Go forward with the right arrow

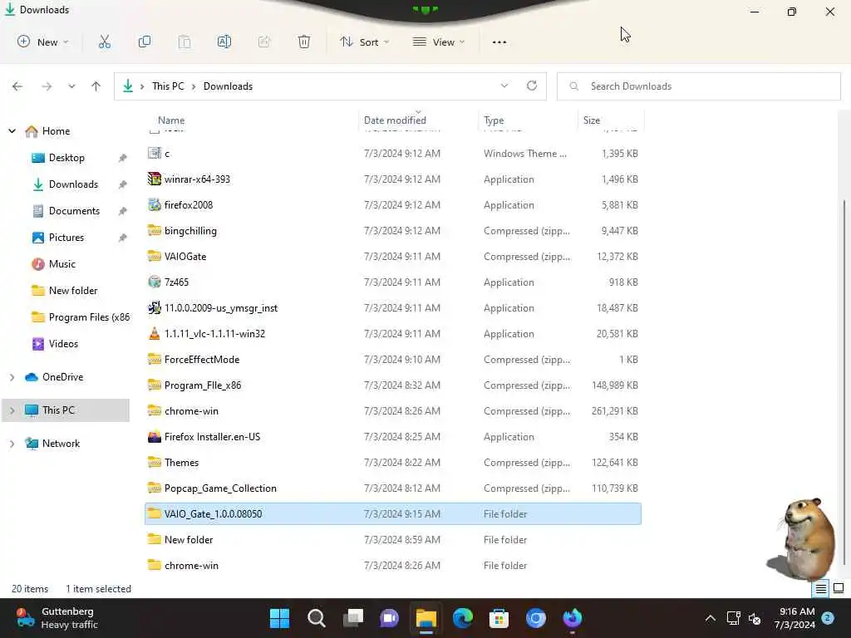coord(47,86)
